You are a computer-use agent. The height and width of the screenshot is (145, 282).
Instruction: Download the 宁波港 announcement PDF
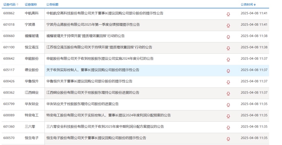[x=228, y=26]
